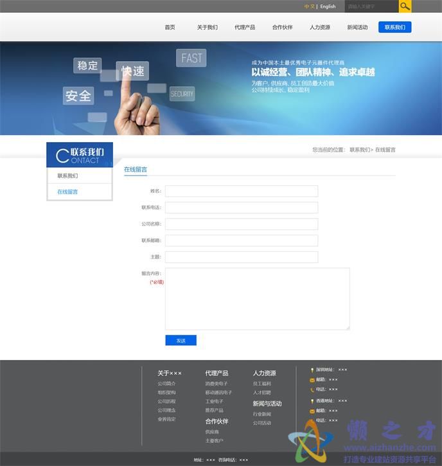This screenshot has width=442, height=466.
Task: Click the 咨询电话 text in the bottom bar
Action: (x=227, y=460)
